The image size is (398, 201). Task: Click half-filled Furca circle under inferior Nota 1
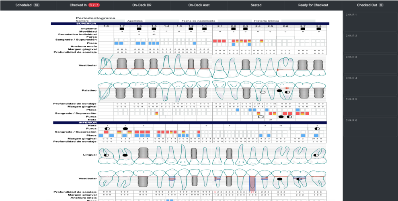(107, 129)
